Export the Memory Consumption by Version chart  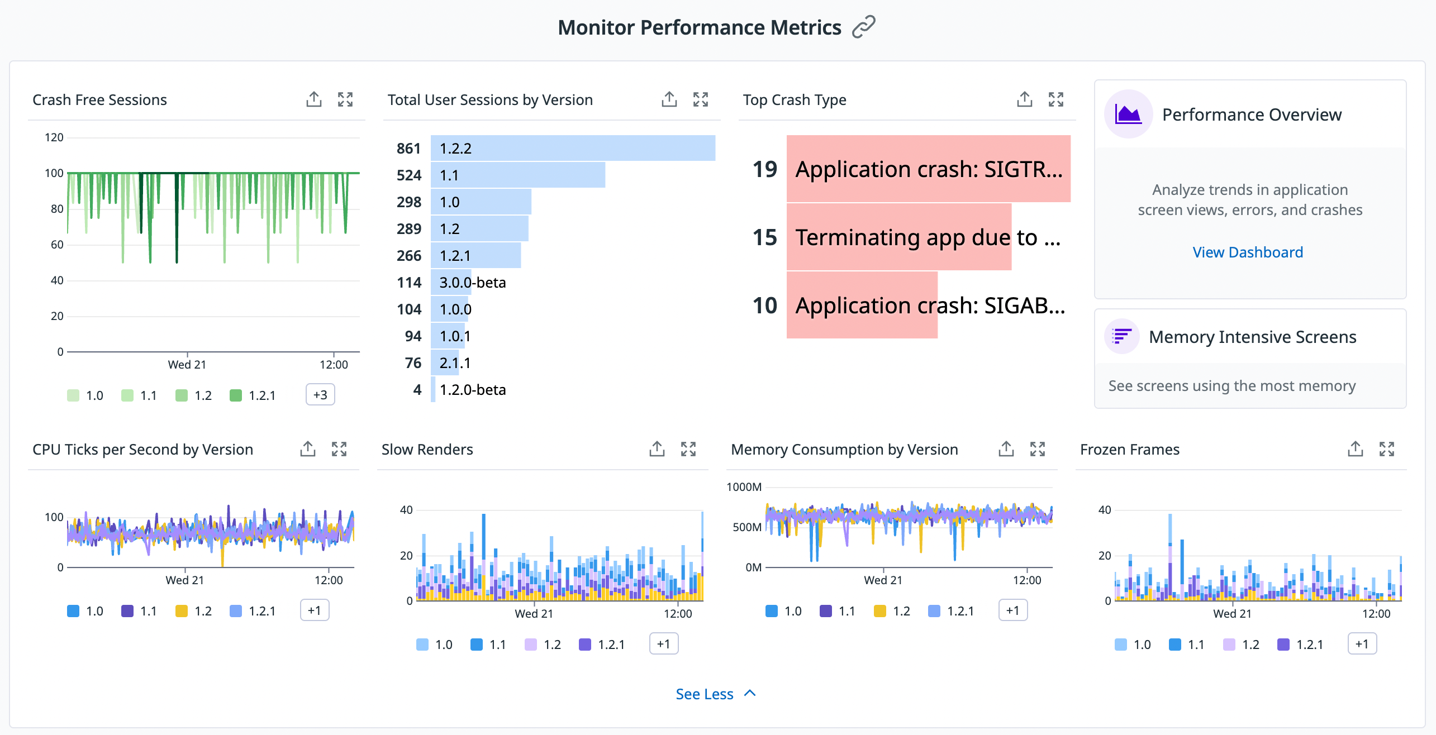point(1006,448)
